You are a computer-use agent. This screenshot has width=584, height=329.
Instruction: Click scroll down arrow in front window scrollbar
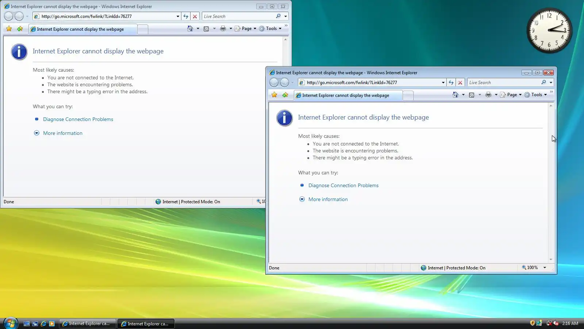551,259
